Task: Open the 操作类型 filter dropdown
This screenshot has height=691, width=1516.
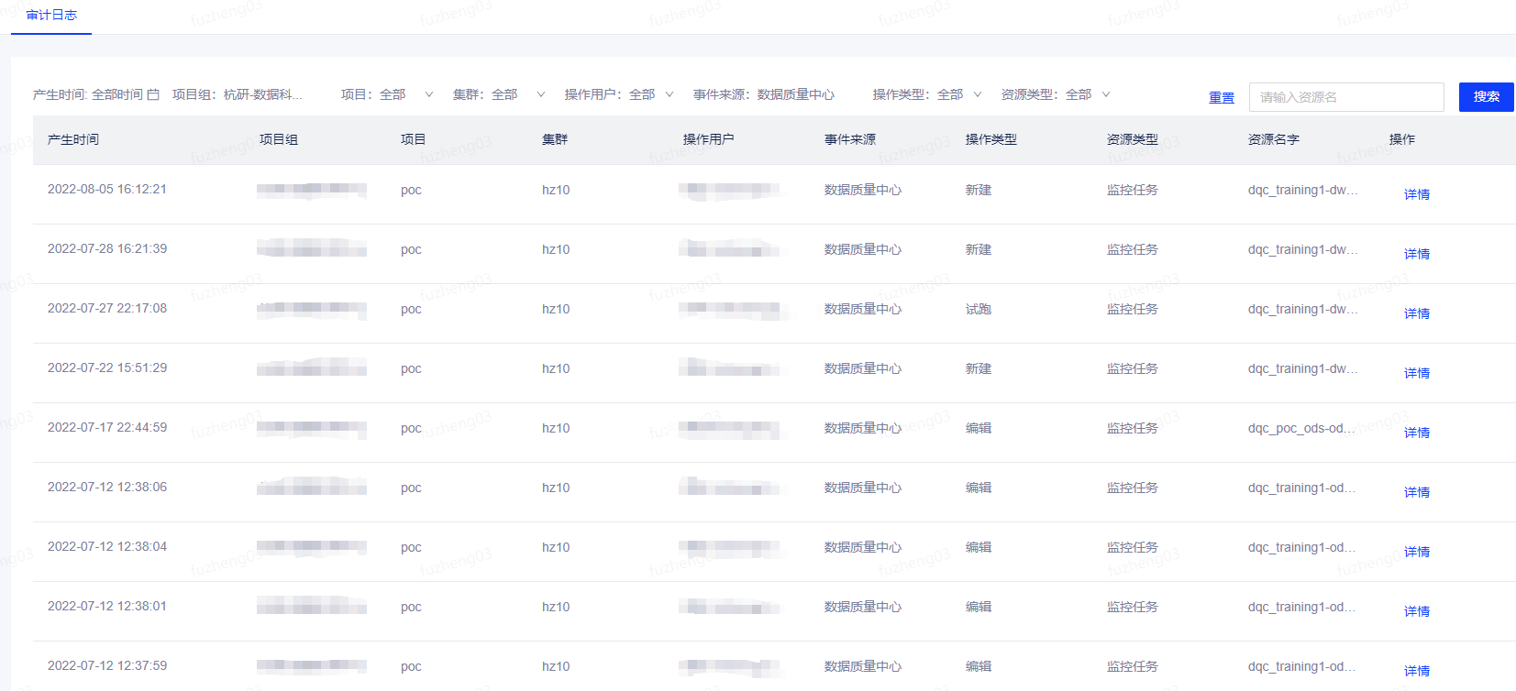Action: click(927, 94)
